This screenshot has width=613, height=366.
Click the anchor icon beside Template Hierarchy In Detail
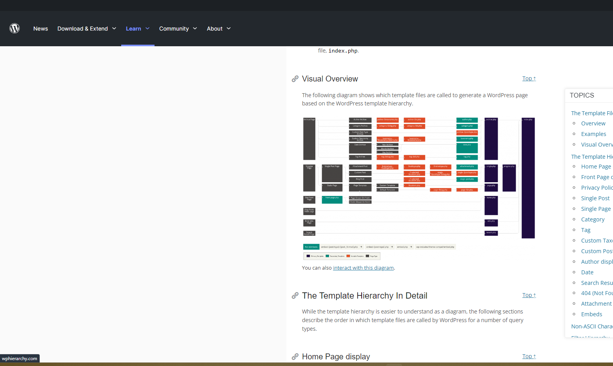coord(295,295)
